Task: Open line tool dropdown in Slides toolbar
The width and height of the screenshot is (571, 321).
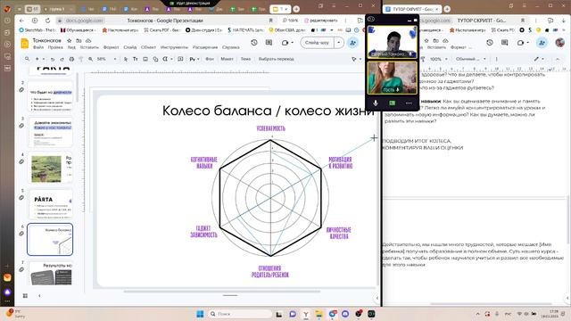Action: point(172,59)
